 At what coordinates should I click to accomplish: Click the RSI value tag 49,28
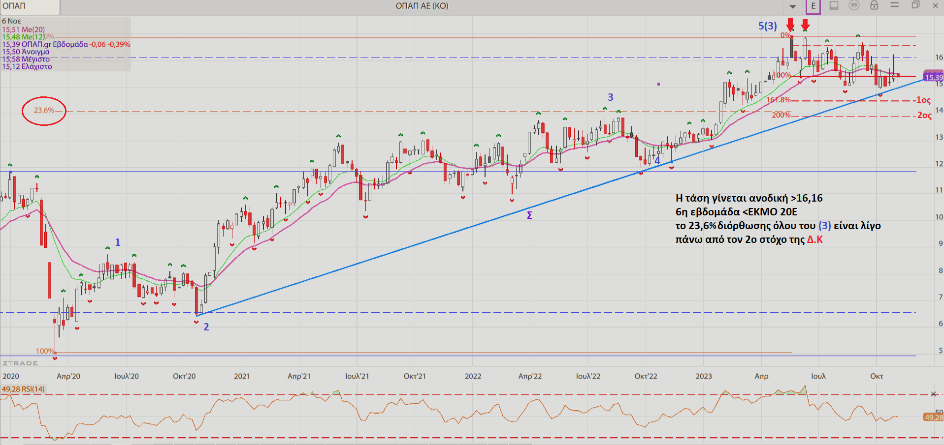tap(934, 417)
